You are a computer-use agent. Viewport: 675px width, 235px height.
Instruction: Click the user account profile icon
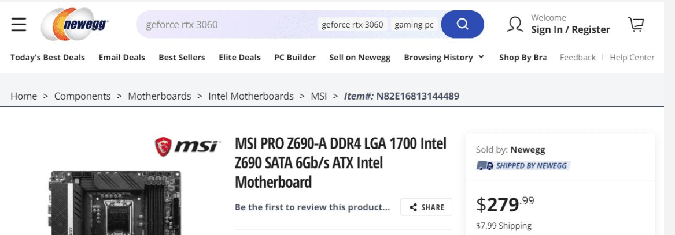[x=515, y=24]
